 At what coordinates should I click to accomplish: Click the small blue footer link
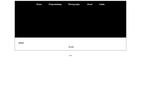[70, 55]
